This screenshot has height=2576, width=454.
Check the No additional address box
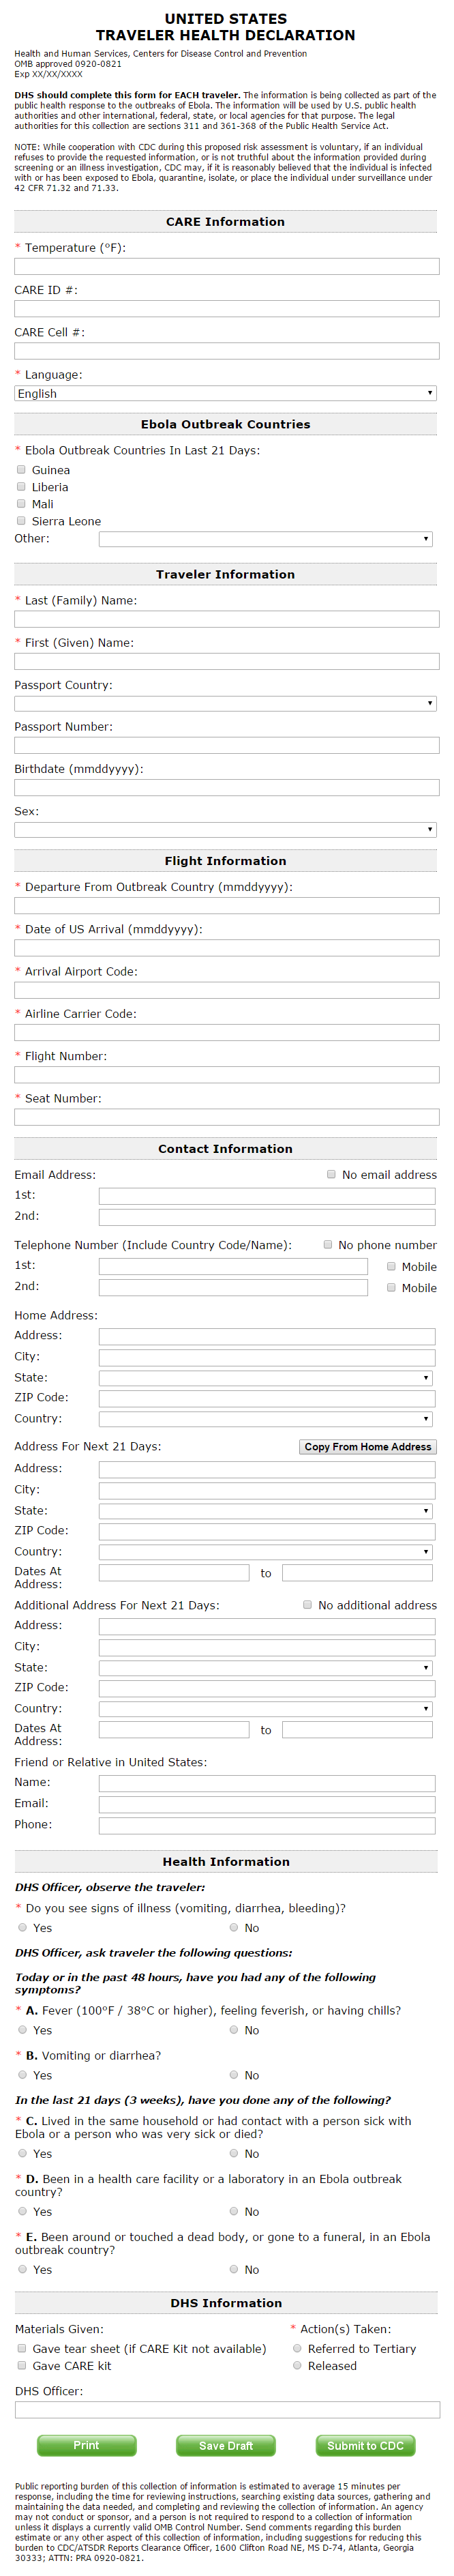307,1604
